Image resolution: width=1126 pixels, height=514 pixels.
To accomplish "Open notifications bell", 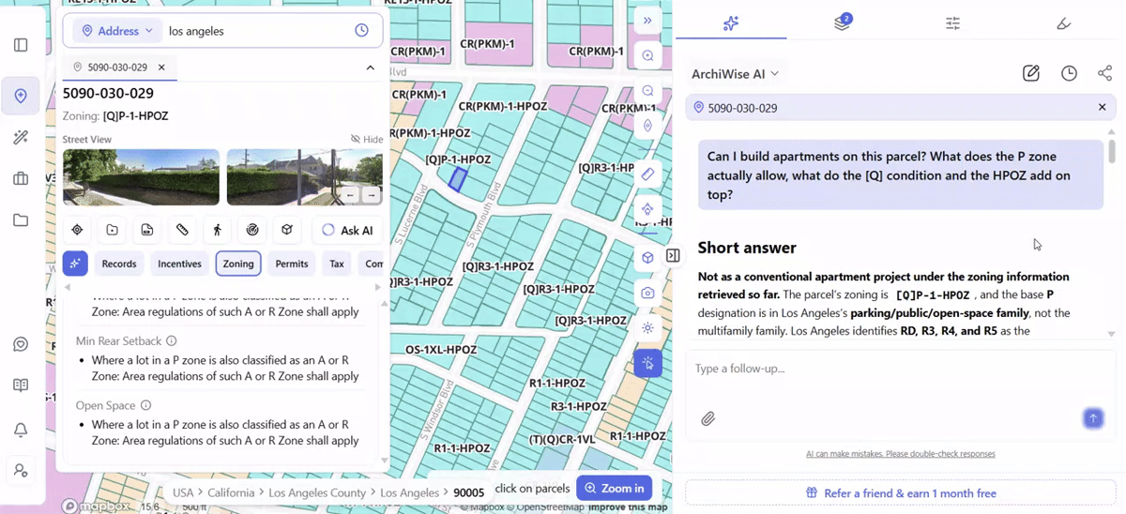I will point(21,430).
